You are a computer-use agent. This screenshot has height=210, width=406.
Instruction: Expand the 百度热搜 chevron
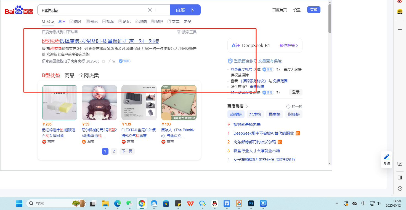click(247, 106)
